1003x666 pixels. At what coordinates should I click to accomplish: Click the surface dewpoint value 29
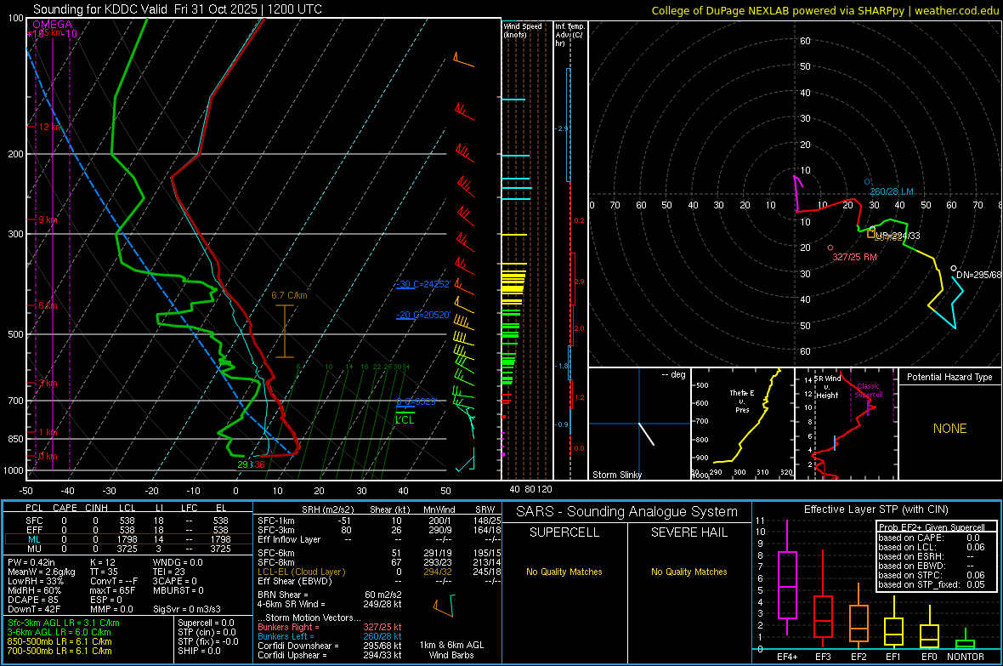click(x=243, y=464)
